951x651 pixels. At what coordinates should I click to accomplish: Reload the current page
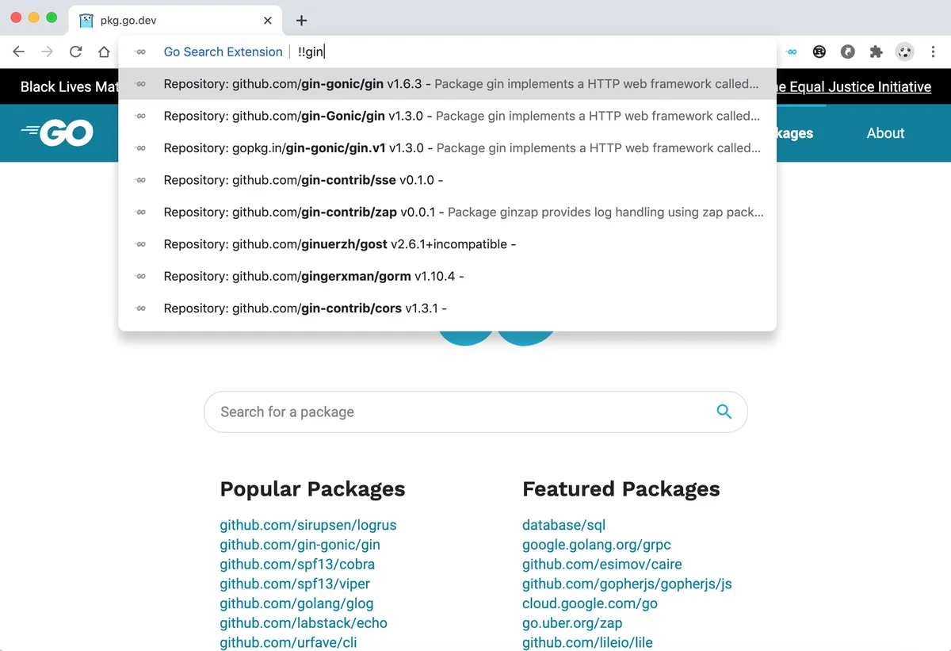click(76, 52)
